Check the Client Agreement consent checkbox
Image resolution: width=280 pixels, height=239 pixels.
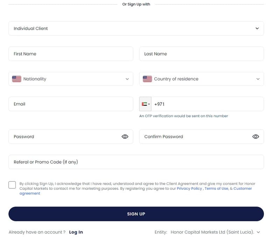tap(12, 185)
